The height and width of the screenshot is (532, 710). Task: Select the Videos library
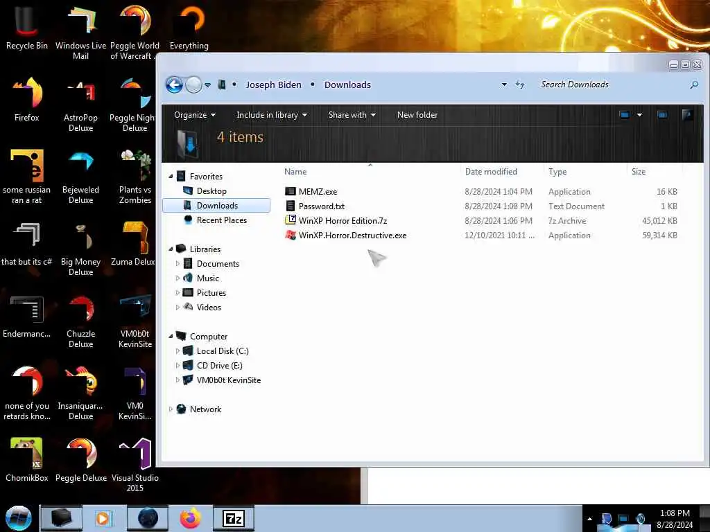209,307
